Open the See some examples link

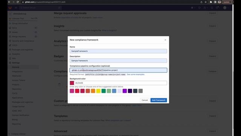[x=136, y=74]
